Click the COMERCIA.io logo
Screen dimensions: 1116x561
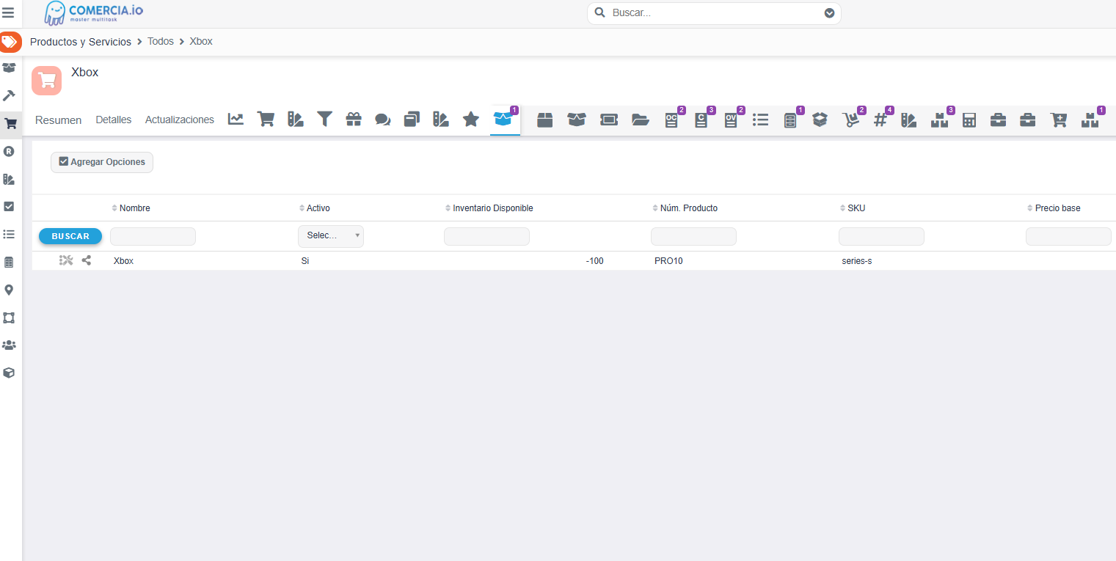tap(94, 12)
